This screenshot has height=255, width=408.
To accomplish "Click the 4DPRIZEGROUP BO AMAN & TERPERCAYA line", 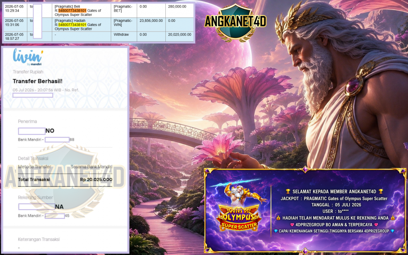I will click(x=334, y=224).
